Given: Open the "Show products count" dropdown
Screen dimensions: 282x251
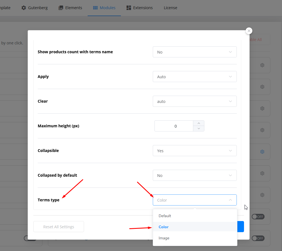Looking at the screenshot, I should (195, 52).
